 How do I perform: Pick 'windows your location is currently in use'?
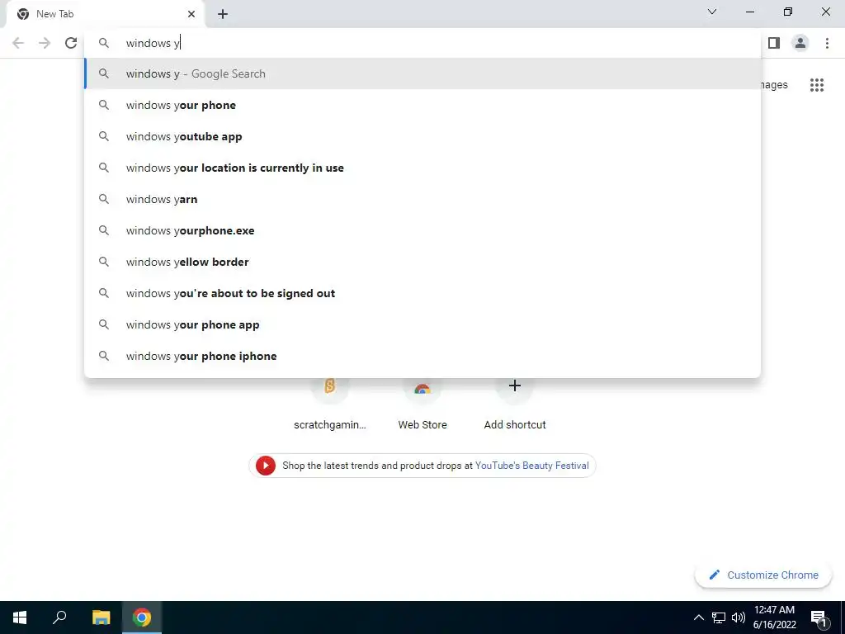point(422,168)
